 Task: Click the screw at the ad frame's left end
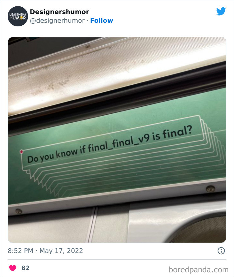[x=19, y=211]
